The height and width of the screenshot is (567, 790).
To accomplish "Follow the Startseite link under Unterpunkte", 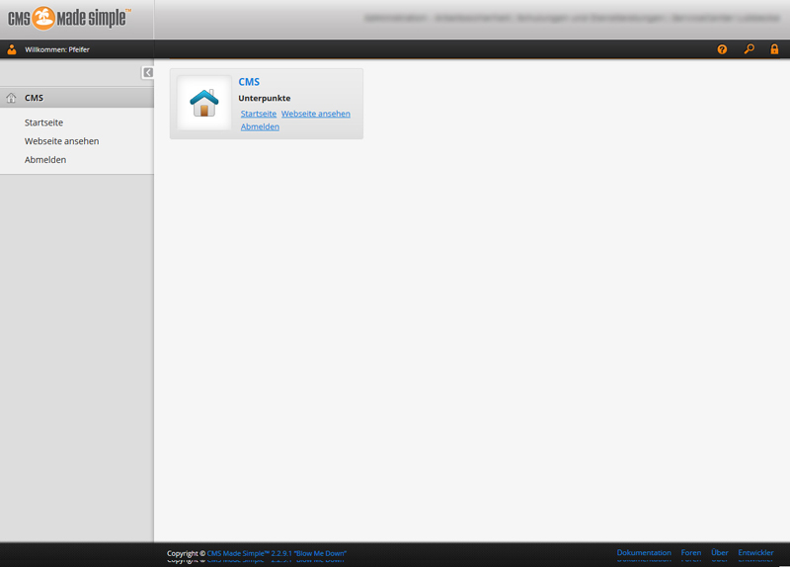I will click(x=259, y=114).
